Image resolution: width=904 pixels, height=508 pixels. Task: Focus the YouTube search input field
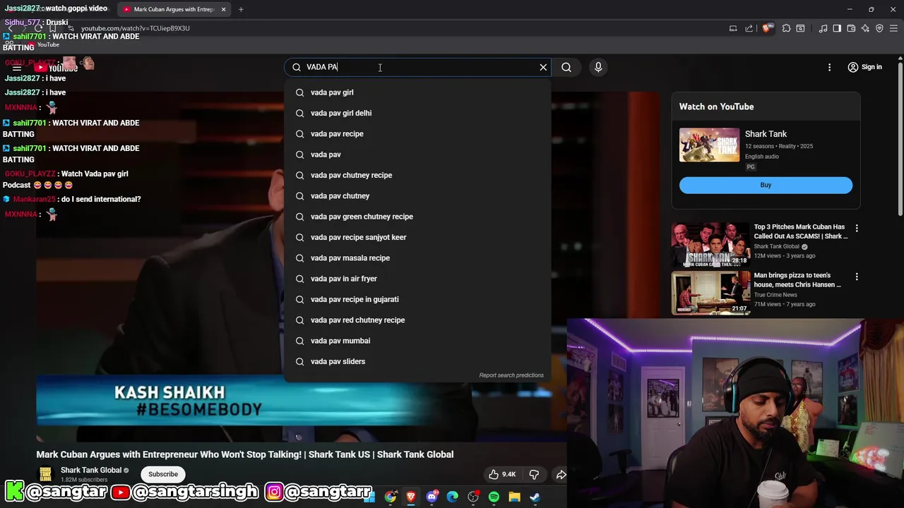(x=417, y=67)
